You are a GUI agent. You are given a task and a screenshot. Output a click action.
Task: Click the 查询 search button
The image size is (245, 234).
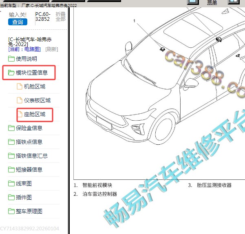[x=18, y=22]
